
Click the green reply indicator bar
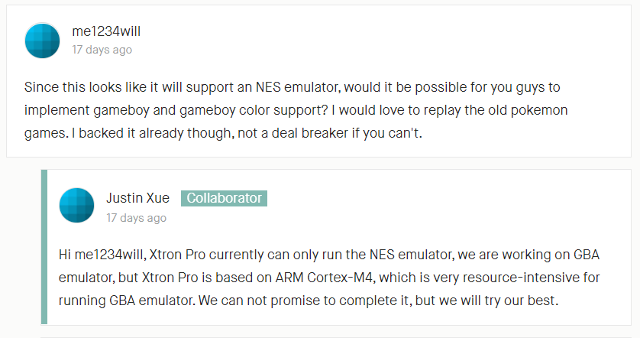44,247
